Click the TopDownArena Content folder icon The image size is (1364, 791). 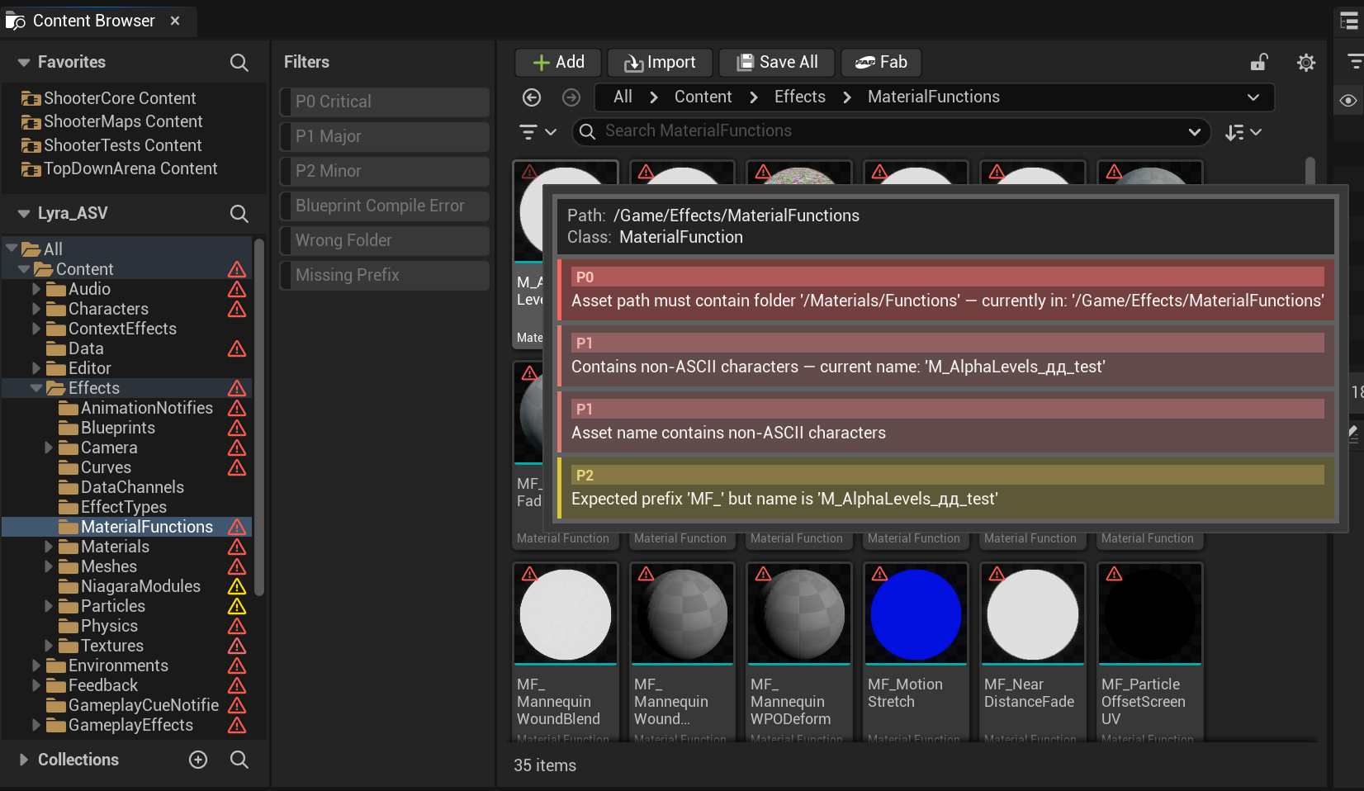[x=31, y=169]
